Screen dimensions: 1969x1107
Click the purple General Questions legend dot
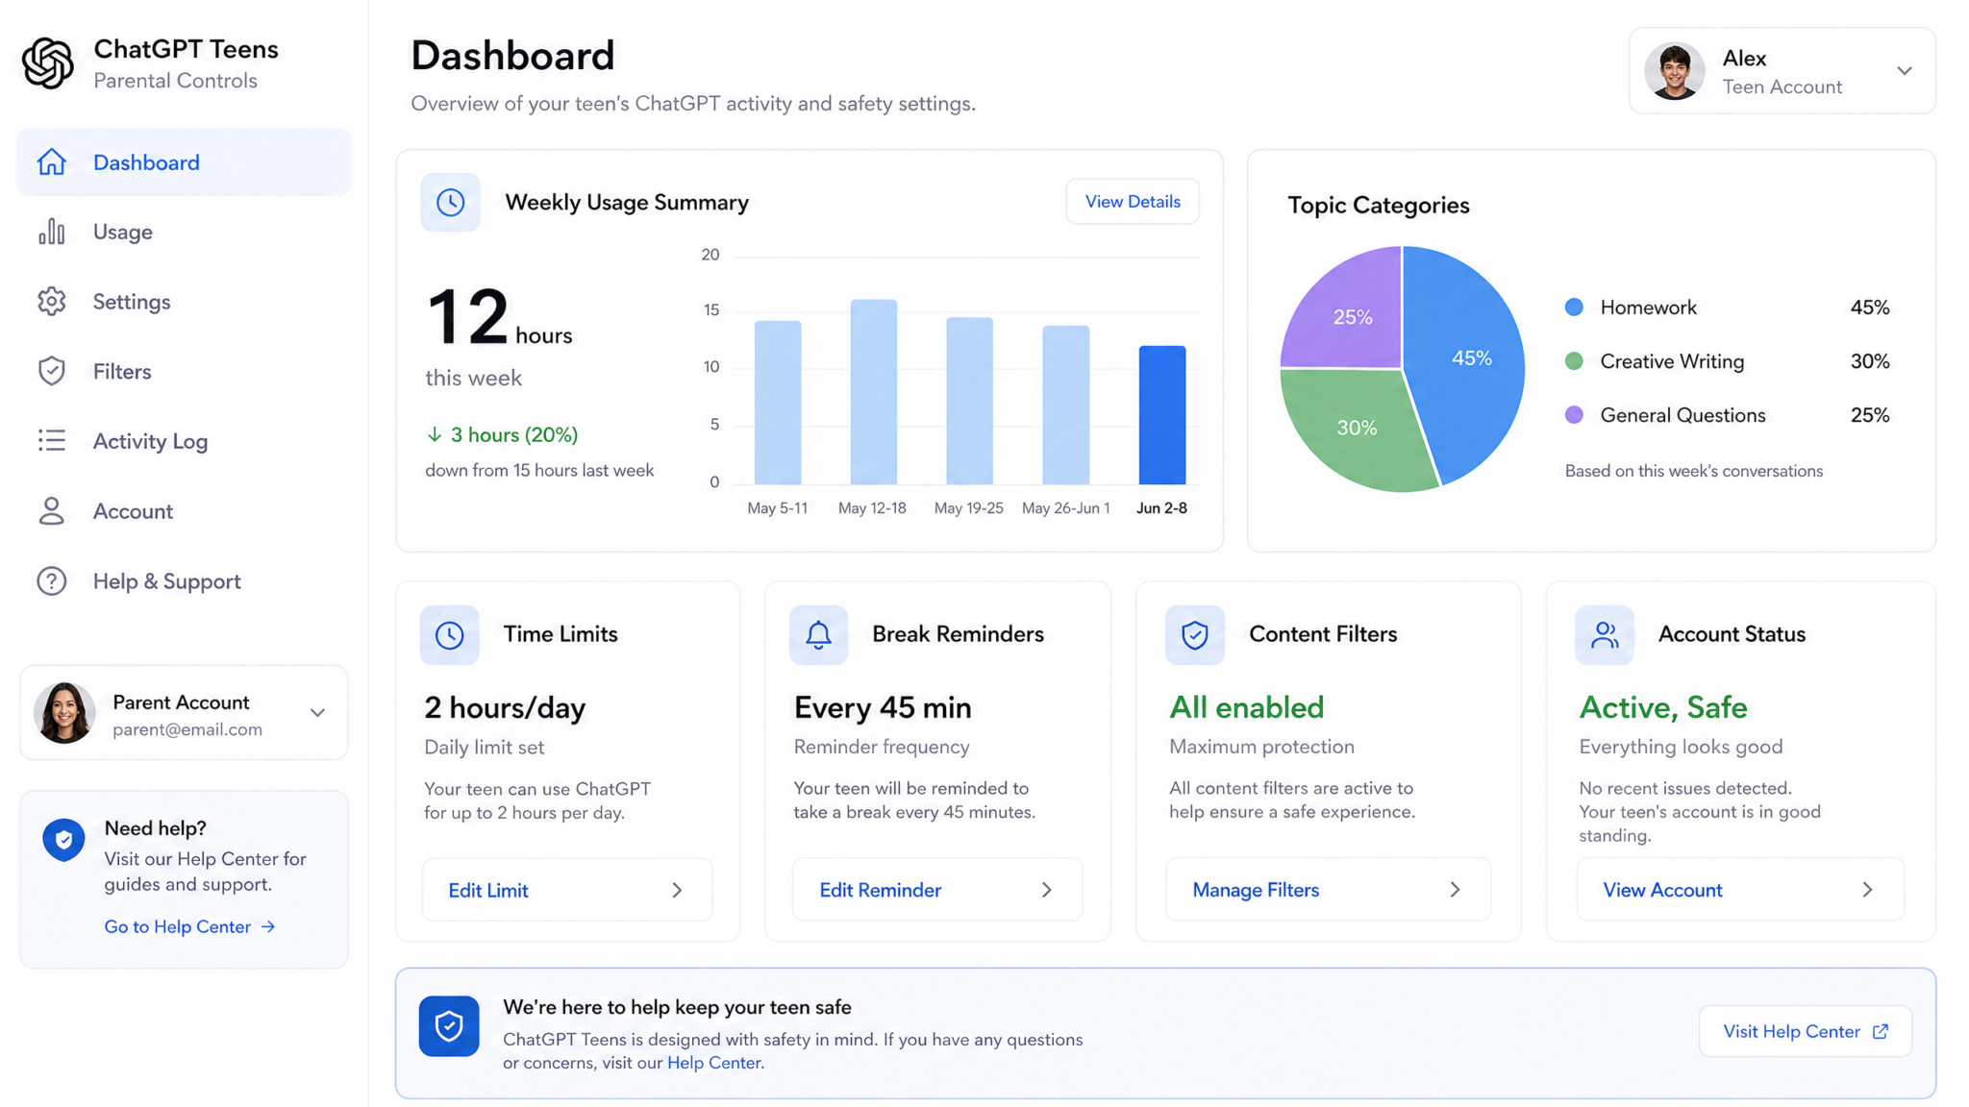pyautogui.click(x=1574, y=415)
